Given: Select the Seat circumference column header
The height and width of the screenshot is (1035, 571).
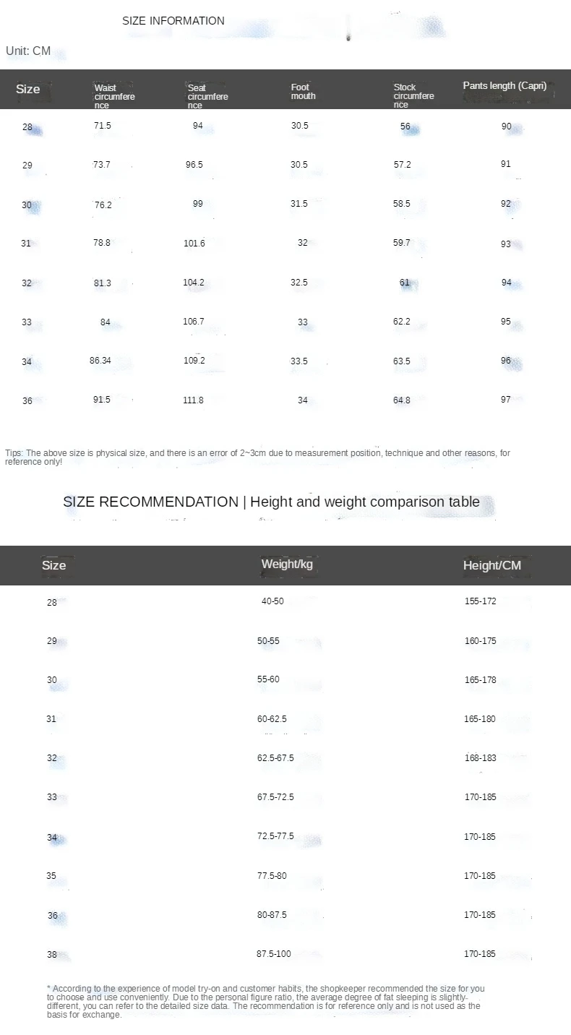Looking at the screenshot, I should pyautogui.click(x=207, y=97).
